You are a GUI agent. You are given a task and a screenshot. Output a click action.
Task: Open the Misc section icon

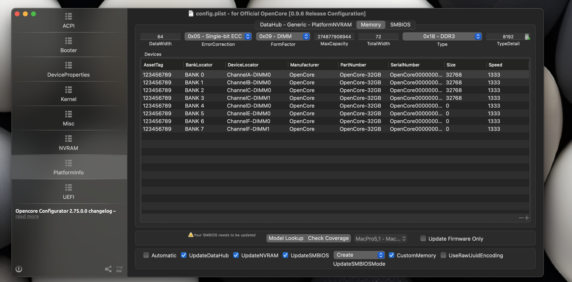pos(68,114)
